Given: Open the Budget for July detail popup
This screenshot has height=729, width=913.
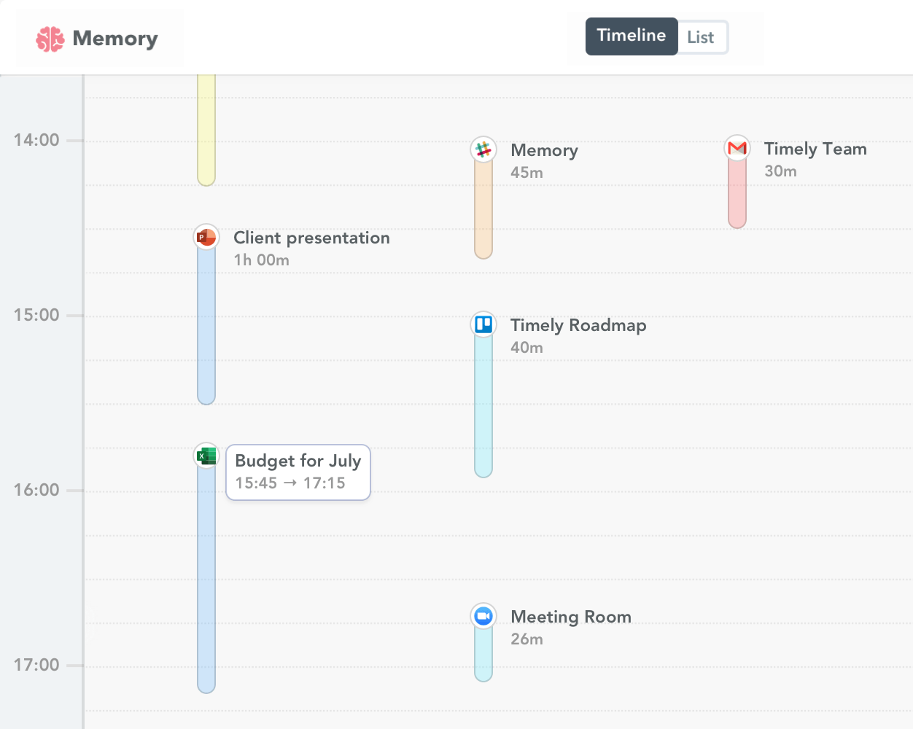Looking at the screenshot, I should tap(298, 472).
